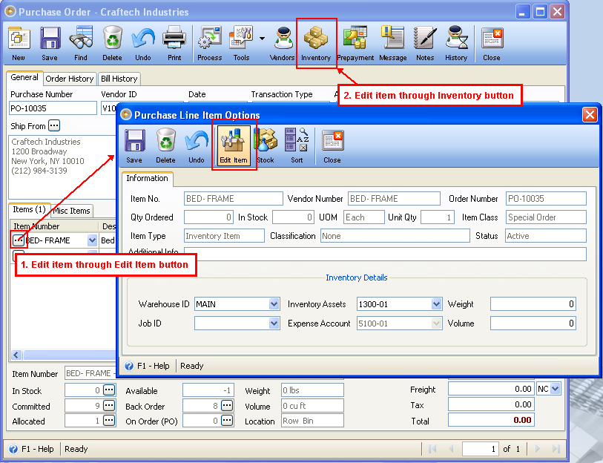Click the Item Number column header
Viewport: 603px width, 463px height.
click(x=54, y=226)
